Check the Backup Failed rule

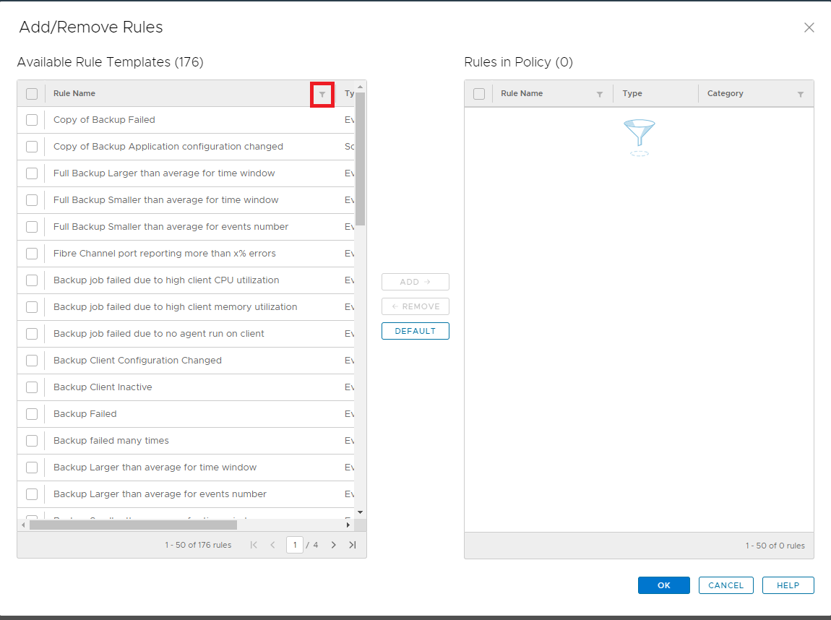[32, 413]
